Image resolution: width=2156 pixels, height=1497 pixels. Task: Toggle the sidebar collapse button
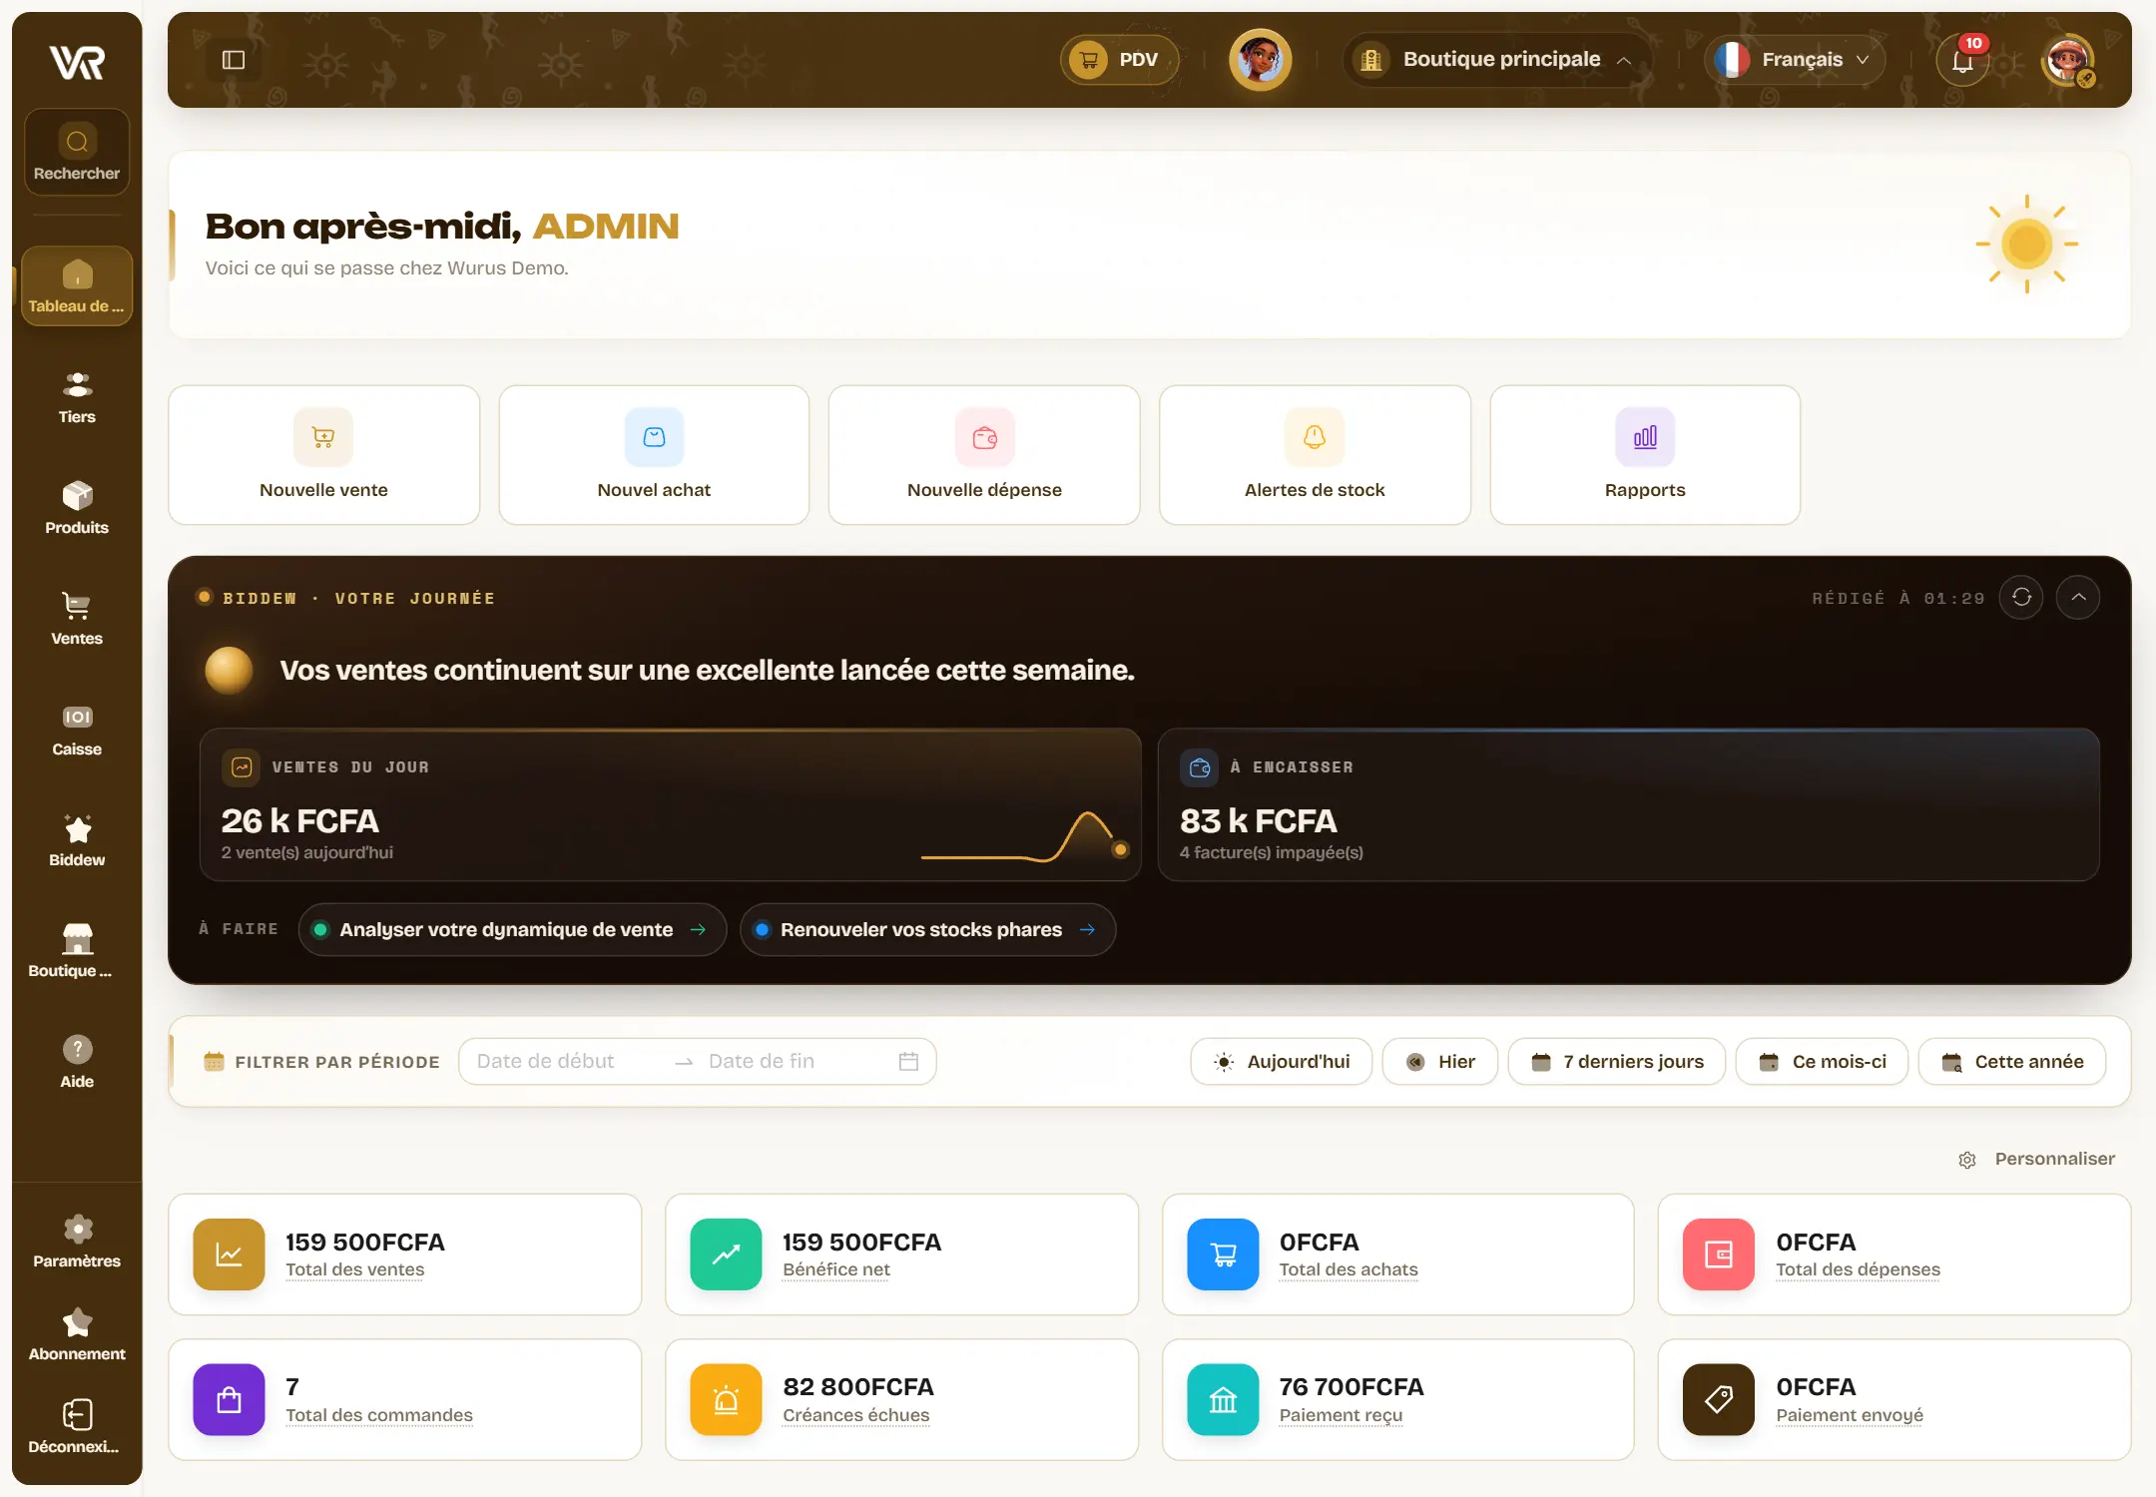coord(234,60)
